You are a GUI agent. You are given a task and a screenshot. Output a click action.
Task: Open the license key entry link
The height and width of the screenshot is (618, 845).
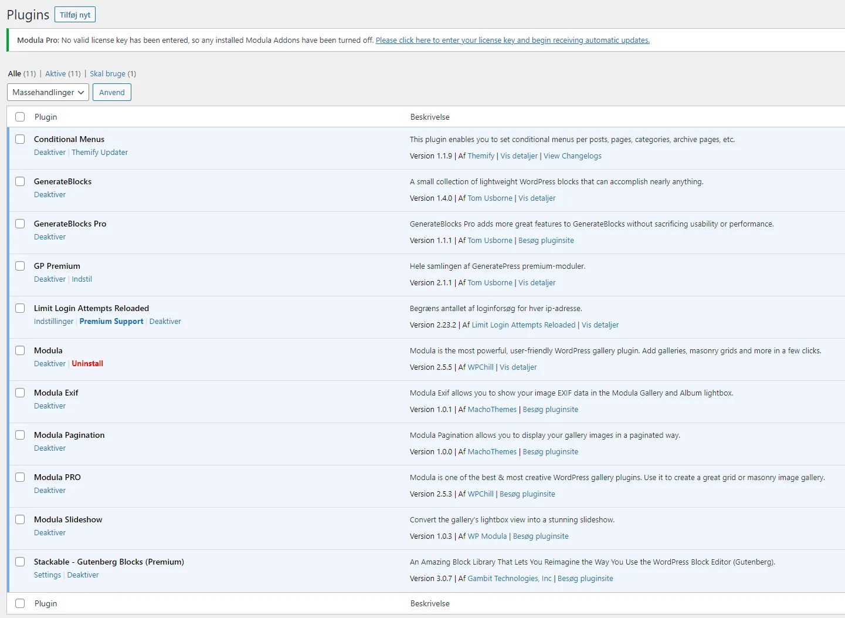pyautogui.click(x=513, y=40)
